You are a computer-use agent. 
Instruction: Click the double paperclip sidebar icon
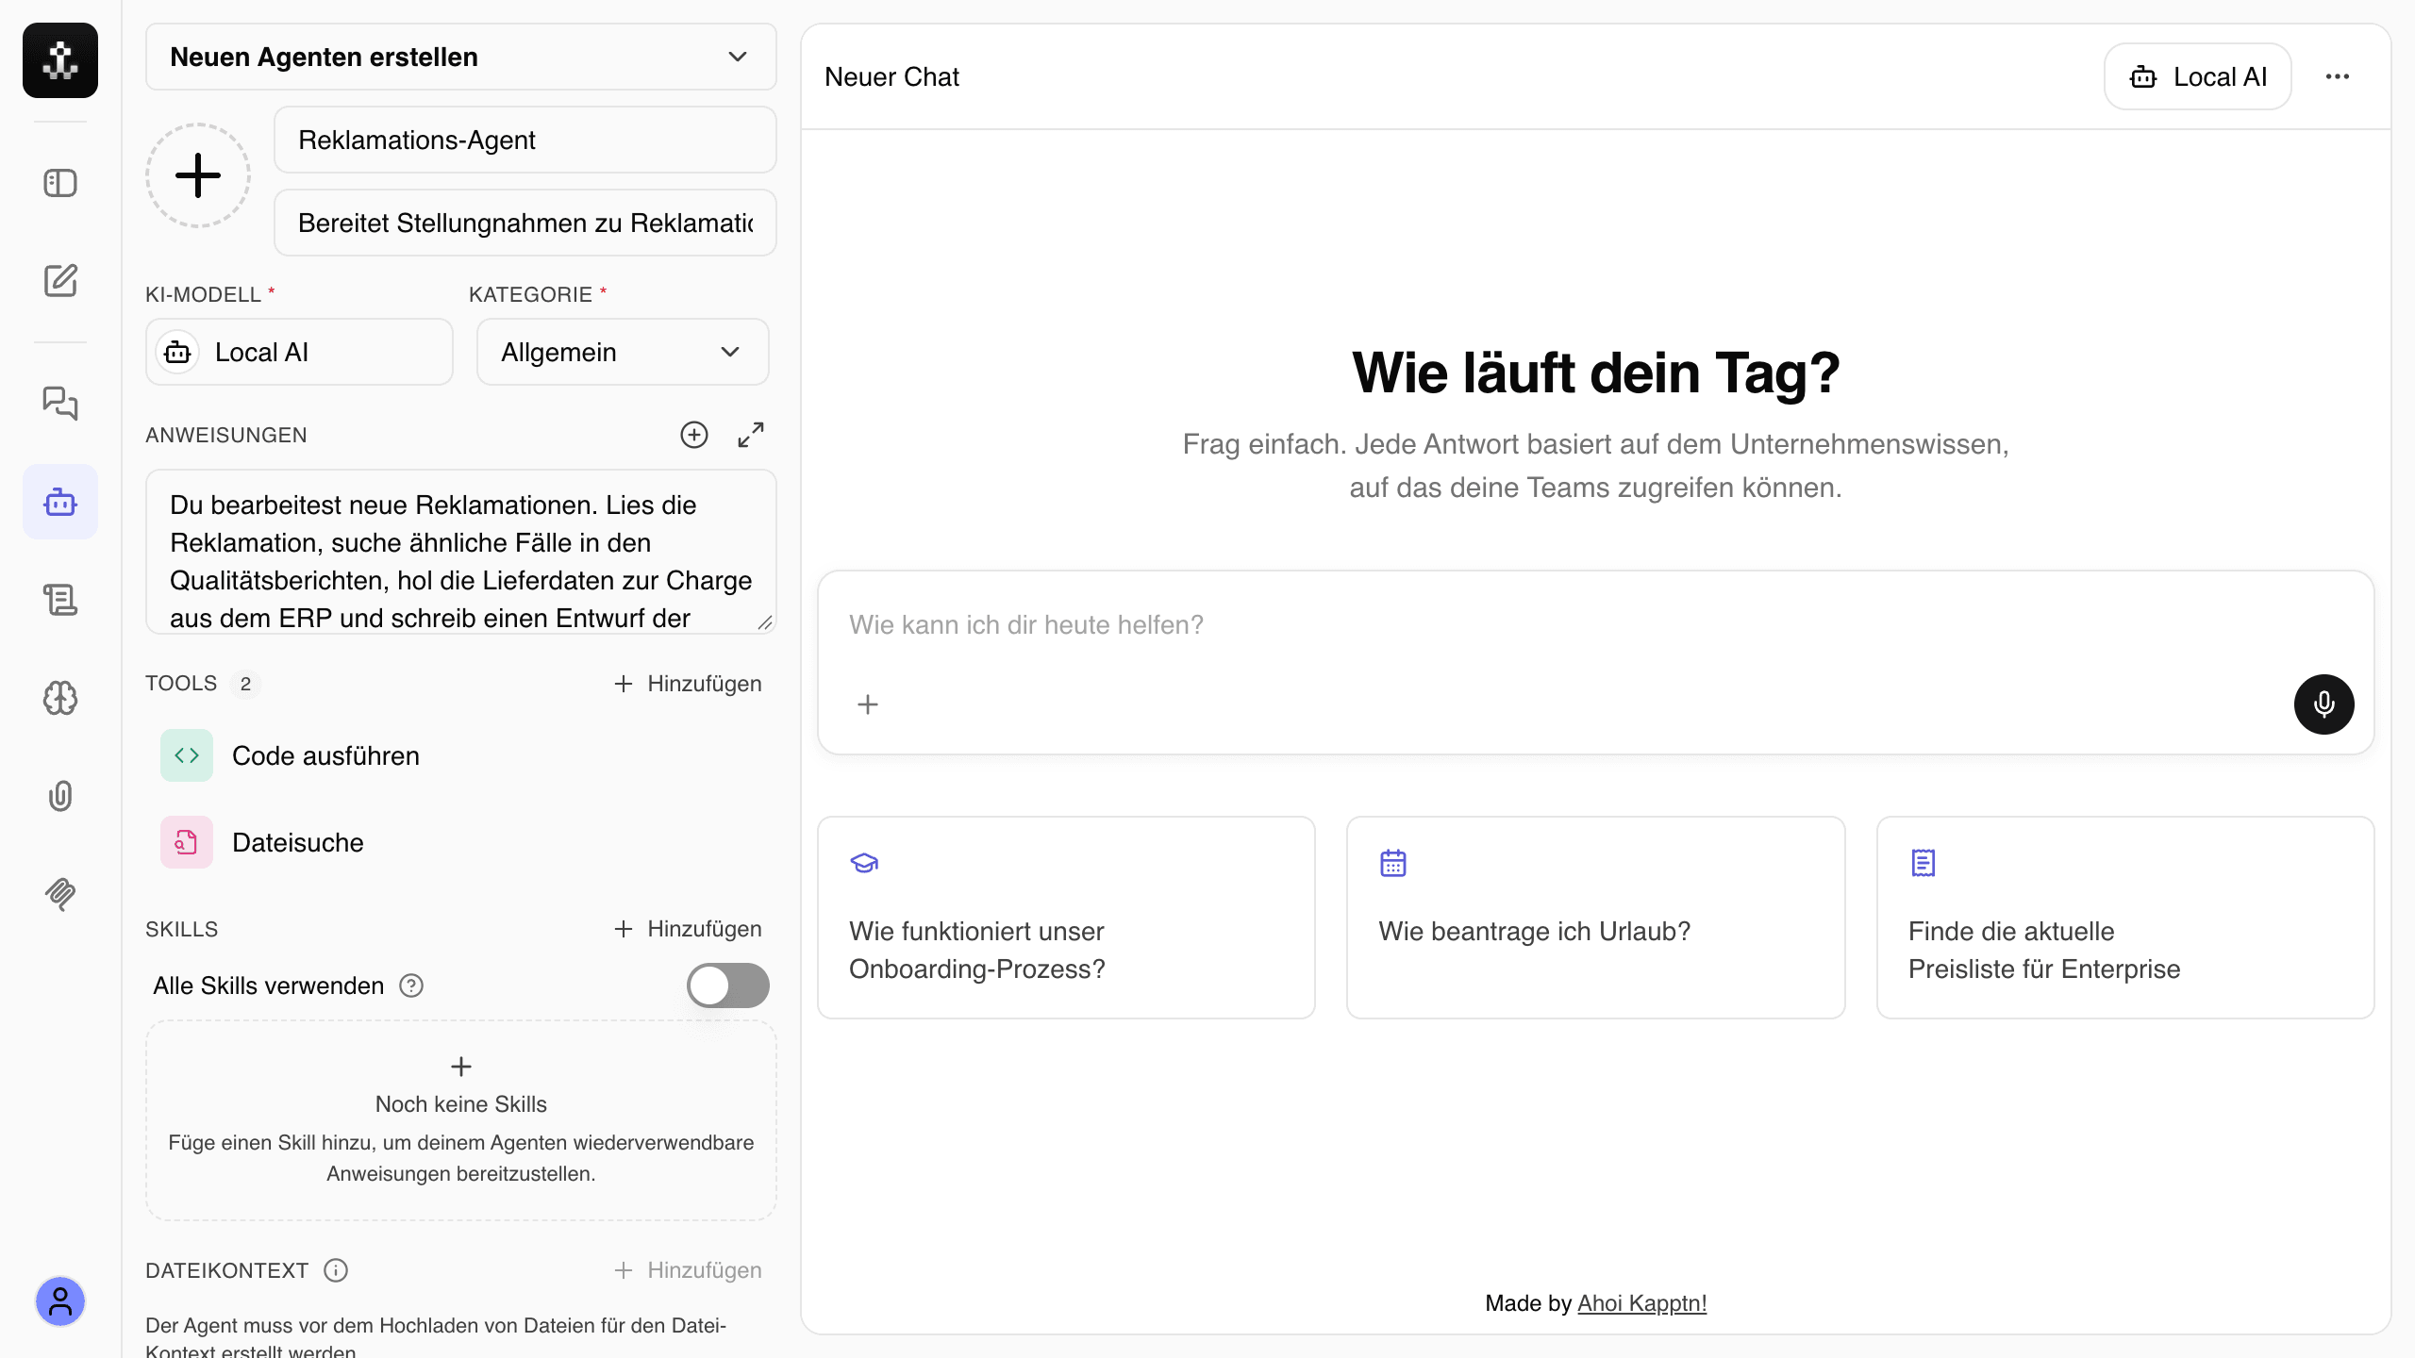point(60,893)
